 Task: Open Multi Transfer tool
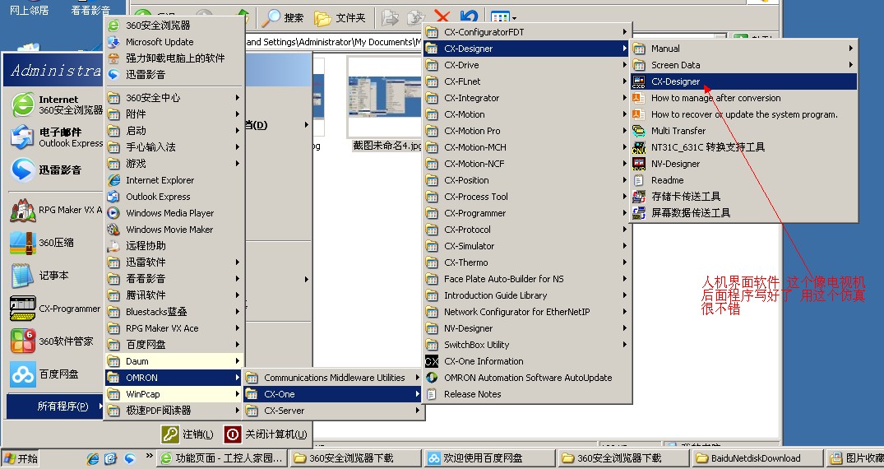pos(678,131)
